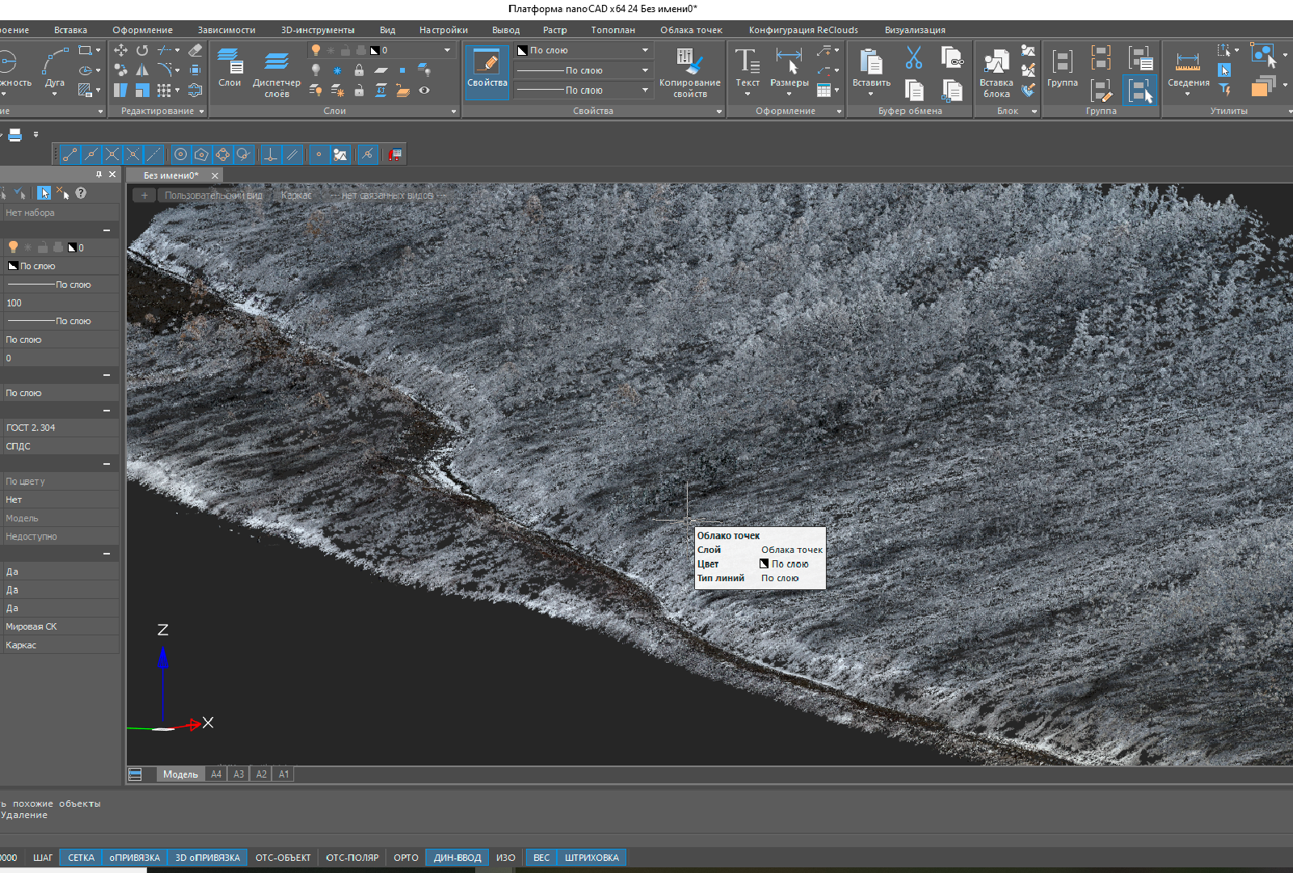Toggle the СЕТКА grid mode

point(81,858)
